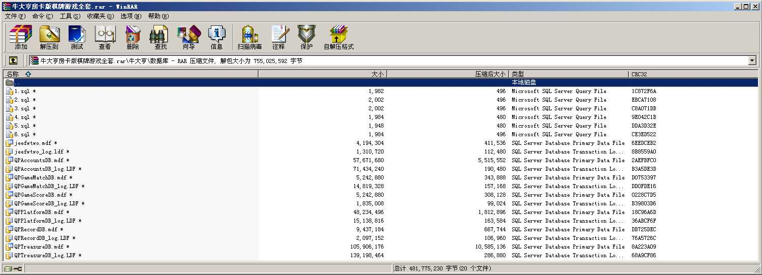Open the 命令(C) menu
This screenshot has height=275, width=762.
(43, 16)
